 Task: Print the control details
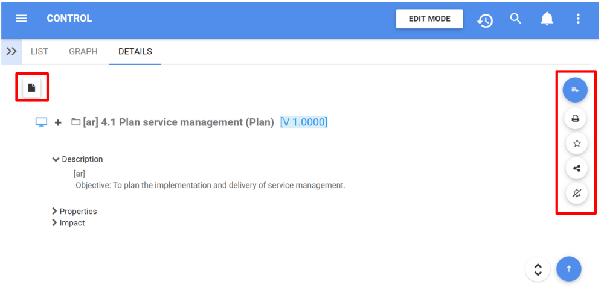pos(576,119)
